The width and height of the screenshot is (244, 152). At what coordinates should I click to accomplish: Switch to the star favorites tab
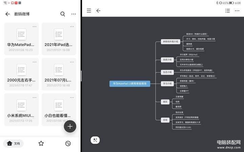(x=41, y=144)
